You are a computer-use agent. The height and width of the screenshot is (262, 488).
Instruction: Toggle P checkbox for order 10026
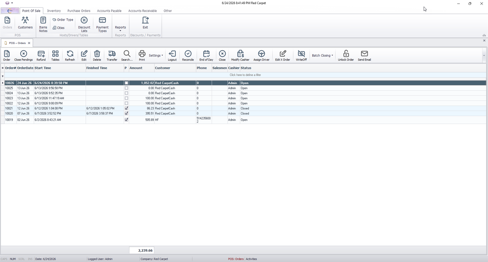coord(126,83)
